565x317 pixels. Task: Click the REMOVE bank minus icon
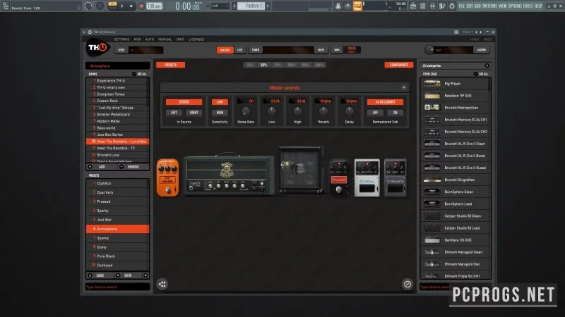pos(121,167)
